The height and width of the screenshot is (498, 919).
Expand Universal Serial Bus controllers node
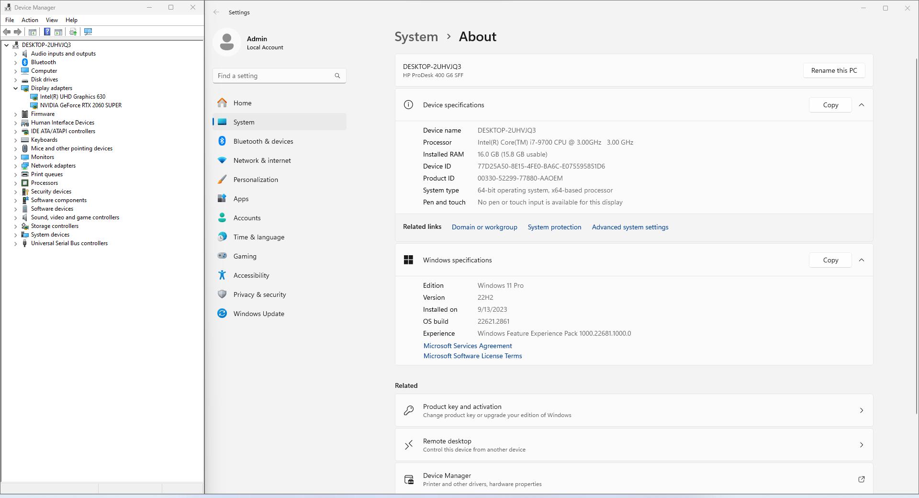click(x=15, y=243)
